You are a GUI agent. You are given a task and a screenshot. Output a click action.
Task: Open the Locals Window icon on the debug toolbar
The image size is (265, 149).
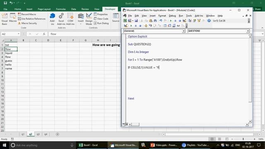(x=165, y=26)
